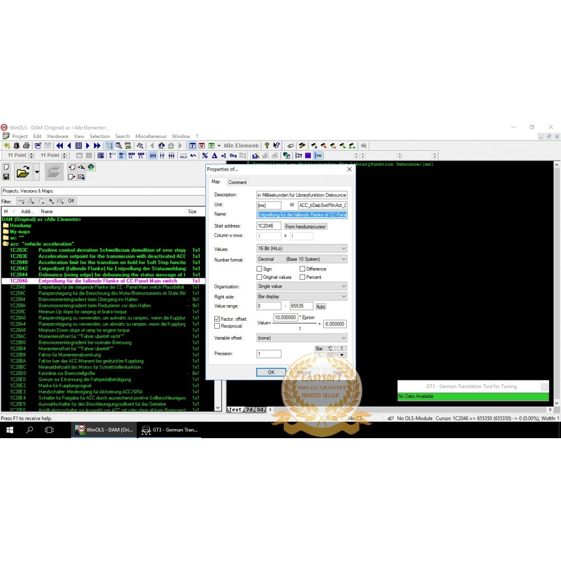Viewport: 561px width, 561px height.
Task: Click the fast-forward double arrow icon
Action: 97,146
